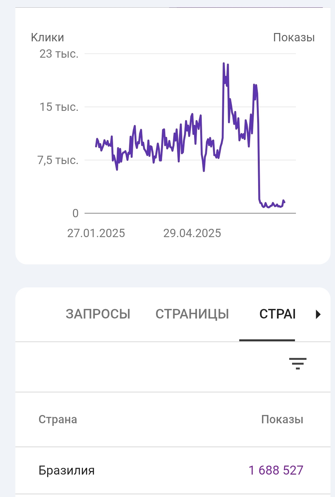Screen dimensions: 335x497
Task: Open the Бразилия country row
Action: [x=173, y=470]
